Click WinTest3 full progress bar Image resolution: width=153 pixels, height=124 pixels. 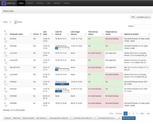click(62, 84)
